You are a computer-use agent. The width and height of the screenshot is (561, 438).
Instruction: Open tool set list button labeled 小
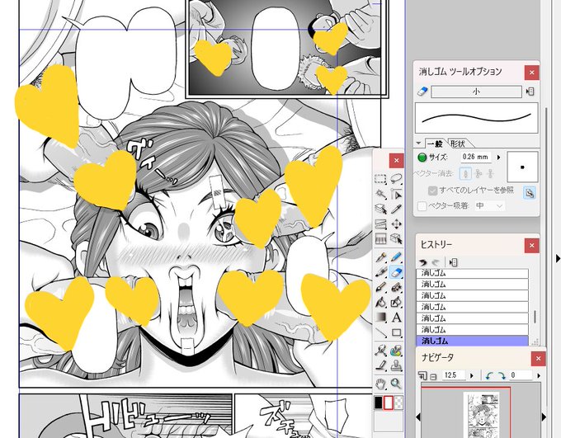click(476, 92)
